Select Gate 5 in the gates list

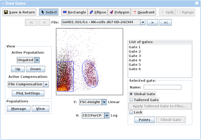click(135, 65)
